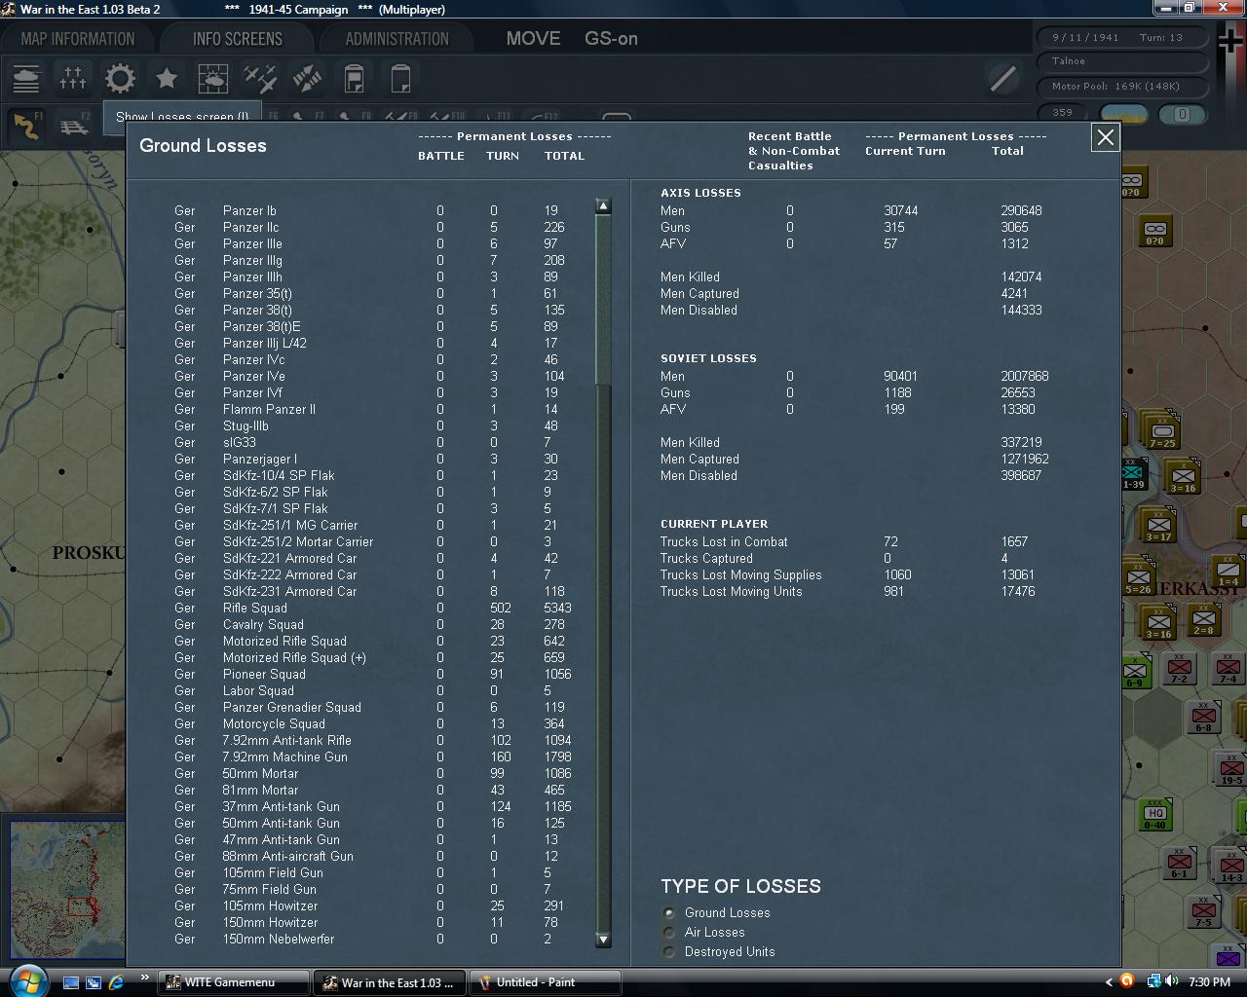Click the losses list scroll down arrow
This screenshot has width=1247, height=997.
603,940
